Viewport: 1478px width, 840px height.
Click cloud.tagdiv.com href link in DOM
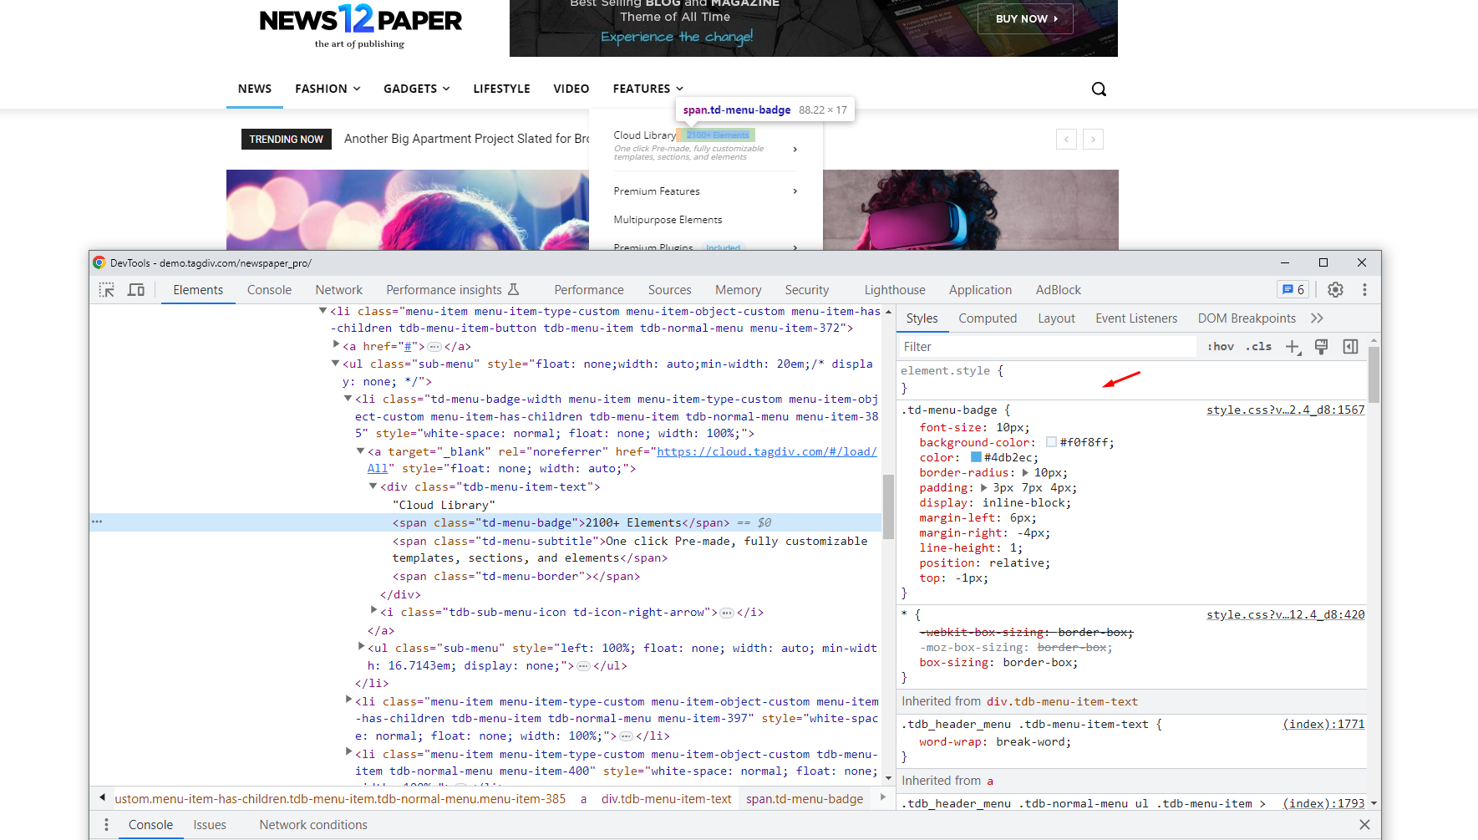pyautogui.click(x=766, y=452)
